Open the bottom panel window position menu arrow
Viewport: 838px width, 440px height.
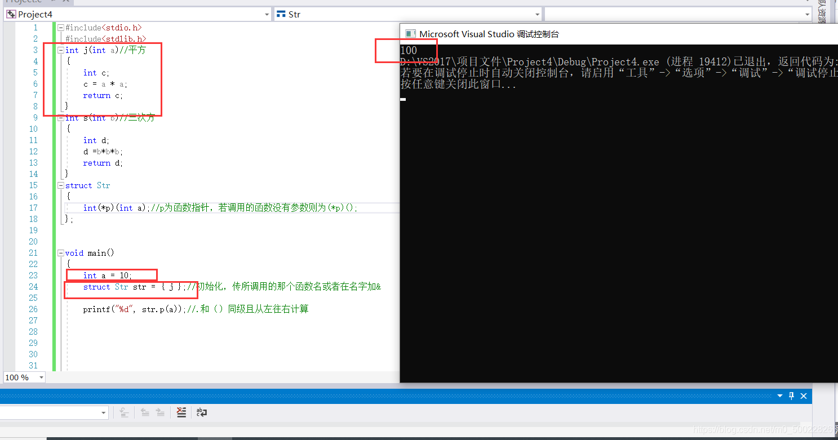point(781,396)
